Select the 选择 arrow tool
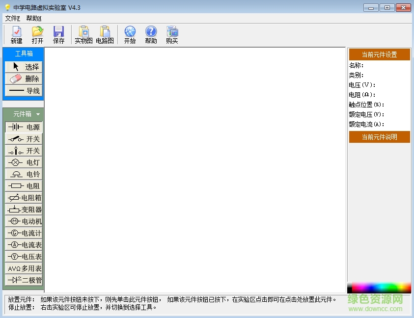Screen dimensions: 414x318 (x=23, y=67)
